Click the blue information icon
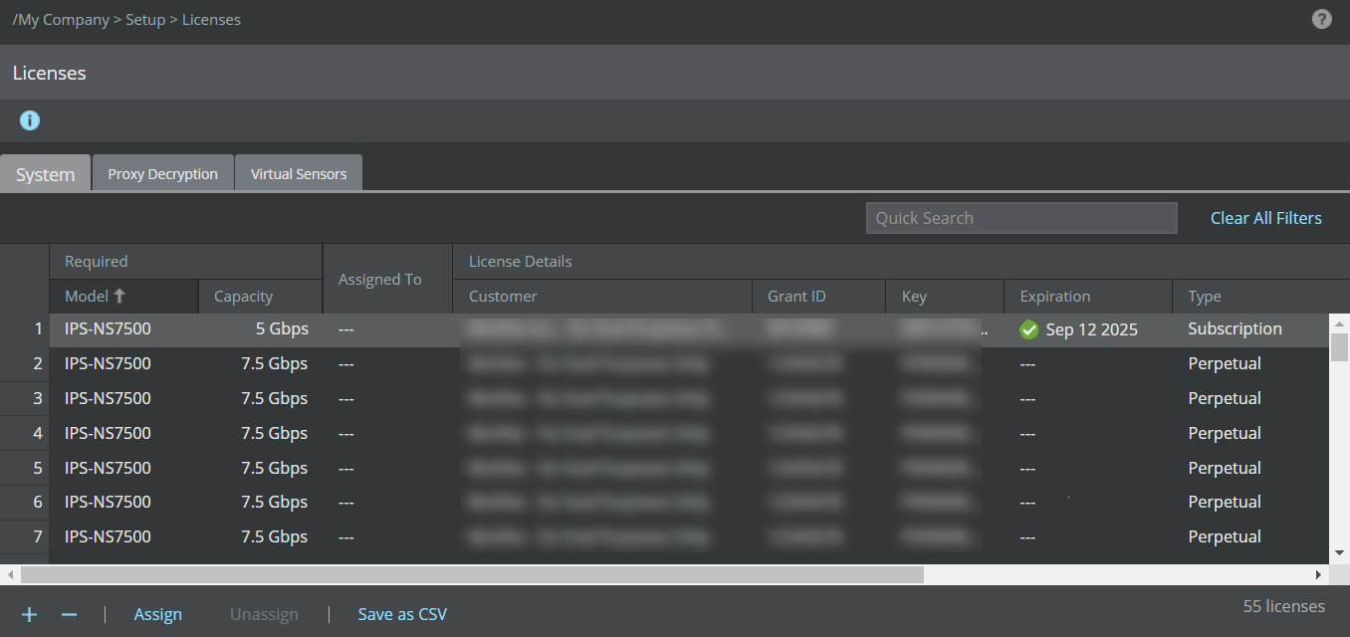 click(30, 120)
